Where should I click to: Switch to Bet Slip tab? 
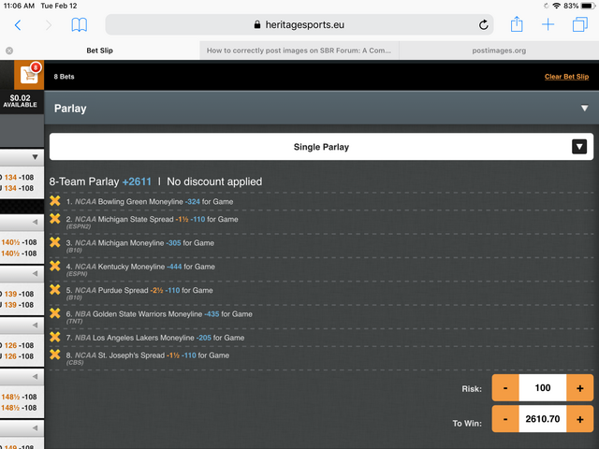100,51
